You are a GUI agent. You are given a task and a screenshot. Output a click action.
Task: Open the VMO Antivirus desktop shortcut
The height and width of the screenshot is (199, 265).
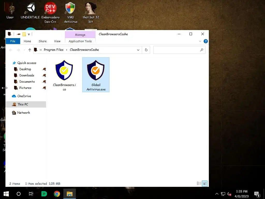(x=70, y=13)
